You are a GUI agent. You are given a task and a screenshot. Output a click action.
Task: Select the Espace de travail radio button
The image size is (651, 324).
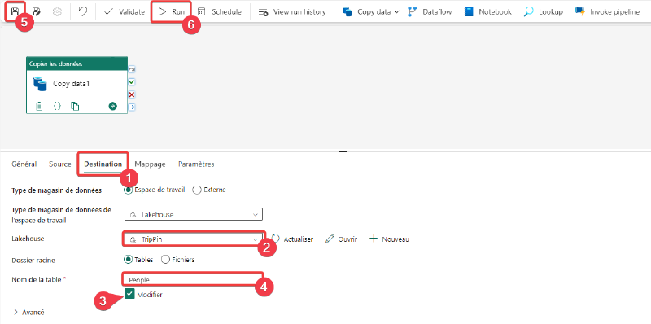pos(129,190)
